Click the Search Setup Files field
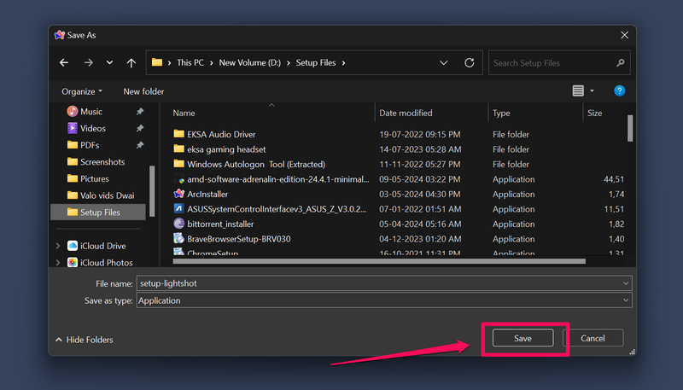 coord(555,62)
